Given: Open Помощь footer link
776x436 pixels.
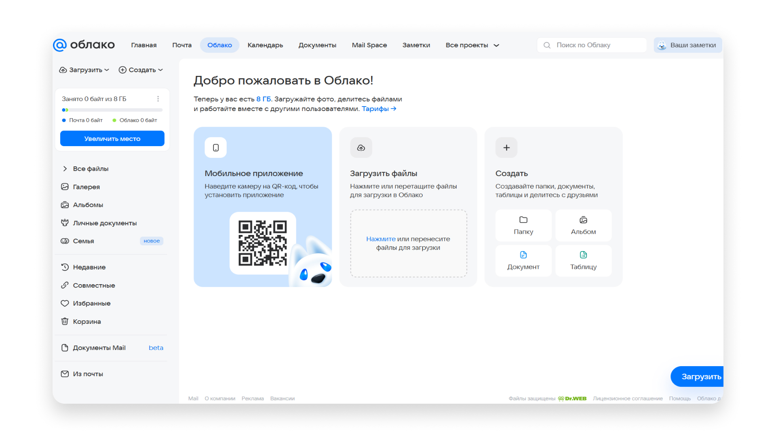Looking at the screenshot, I should (x=680, y=398).
